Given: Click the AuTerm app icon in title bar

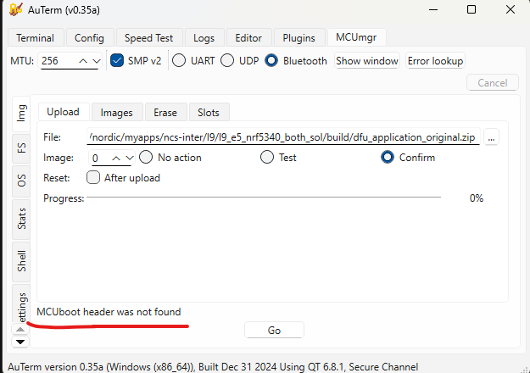Looking at the screenshot, I should point(14,10).
